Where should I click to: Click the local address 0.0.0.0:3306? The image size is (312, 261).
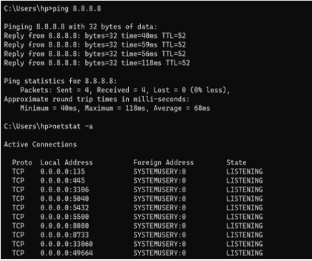tap(64, 189)
